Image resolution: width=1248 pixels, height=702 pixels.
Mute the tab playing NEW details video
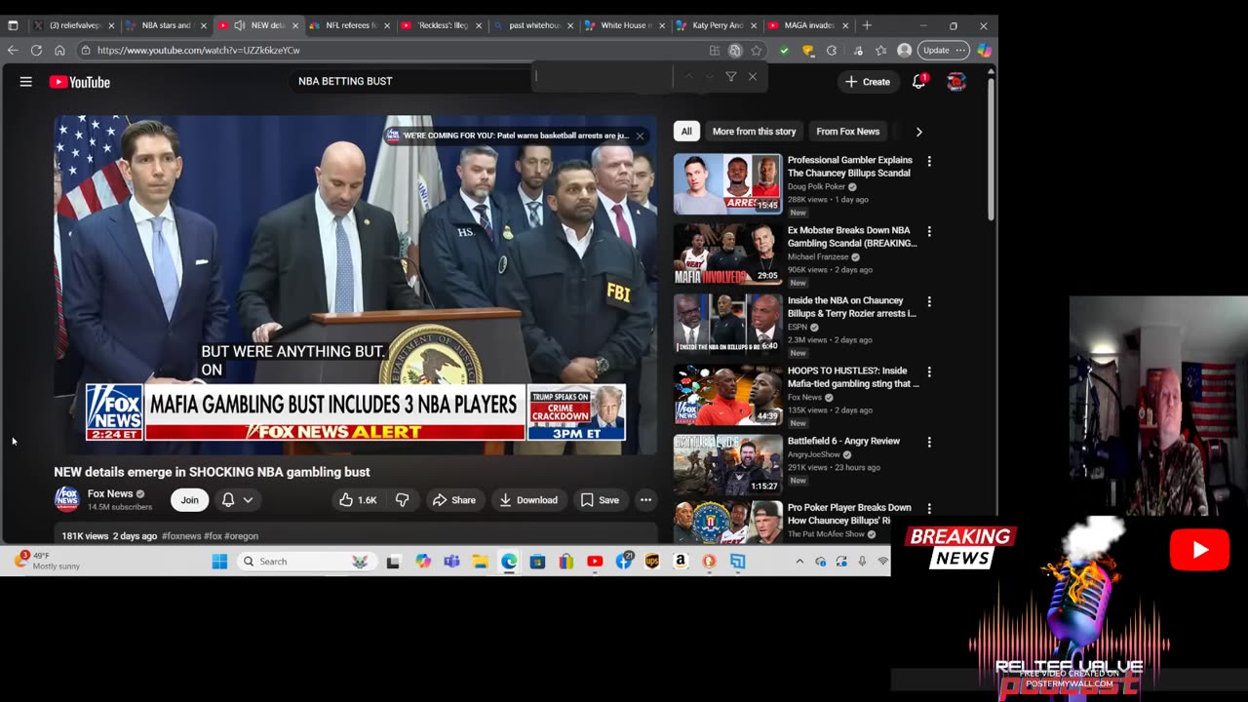[x=240, y=25]
